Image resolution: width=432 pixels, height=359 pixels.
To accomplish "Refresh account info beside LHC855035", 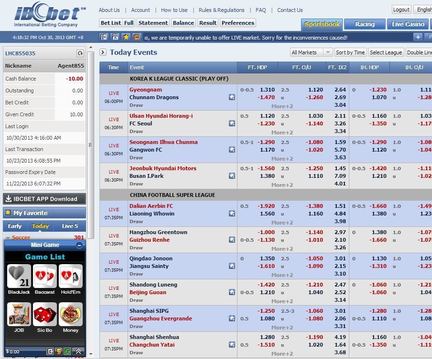I will tap(80, 53).
